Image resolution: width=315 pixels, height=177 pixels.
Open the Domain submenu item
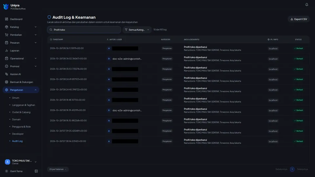16,119
